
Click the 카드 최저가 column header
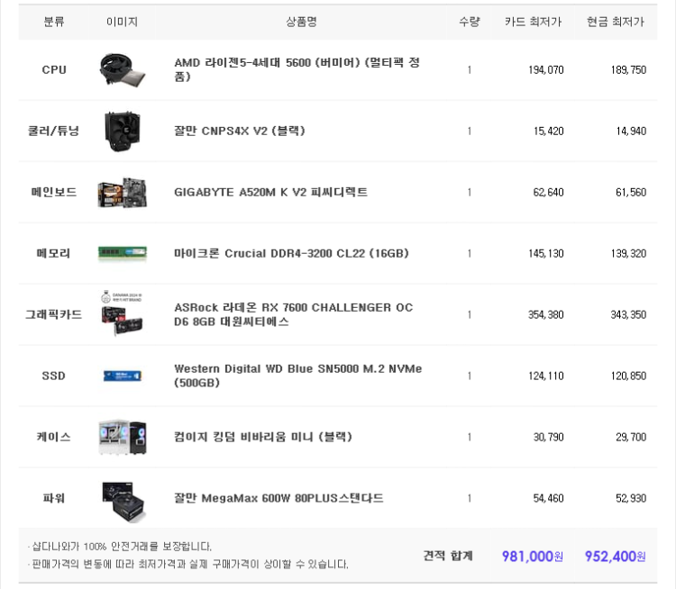[533, 22]
